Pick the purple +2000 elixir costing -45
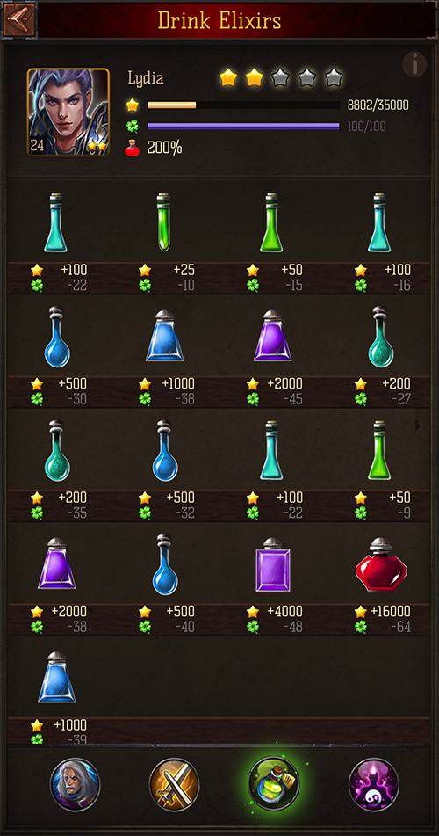The height and width of the screenshot is (836, 439). click(x=272, y=336)
